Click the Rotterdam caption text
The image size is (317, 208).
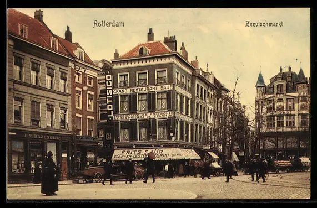[109, 24]
